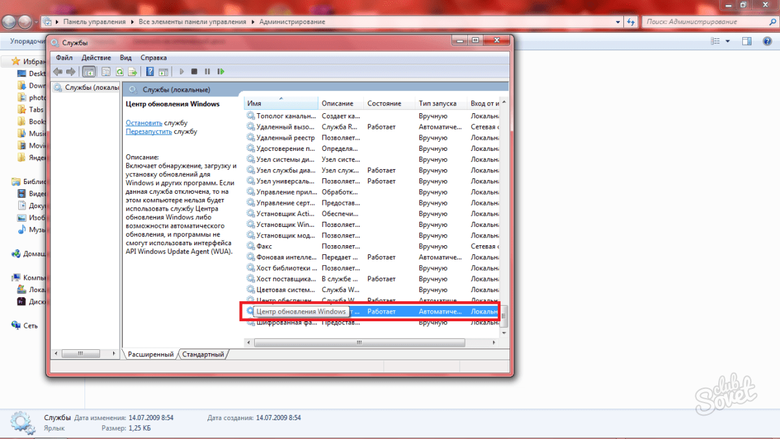780x439 pixels.
Task: Sort services by Имя column header
Action: (281, 103)
